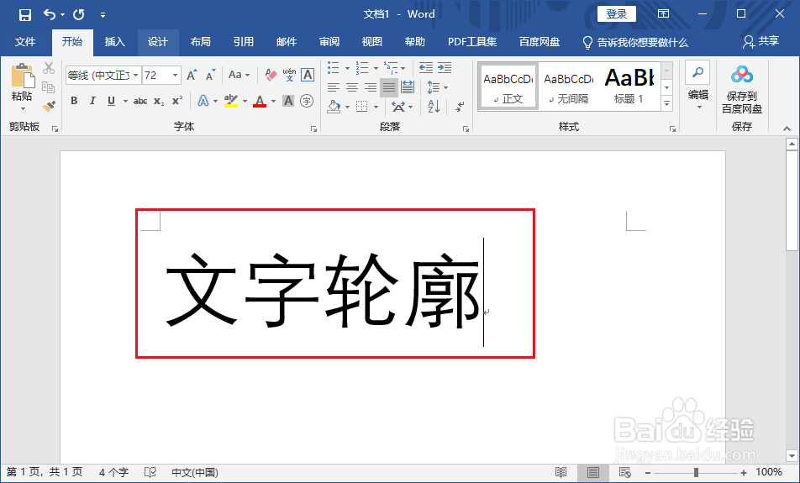800x483 pixels.
Task: Toggle Underline formatting
Action: point(111,101)
